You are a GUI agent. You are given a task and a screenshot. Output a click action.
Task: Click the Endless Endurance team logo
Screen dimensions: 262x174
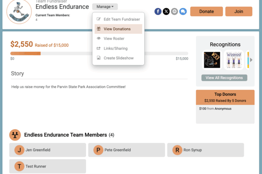pos(19,12)
